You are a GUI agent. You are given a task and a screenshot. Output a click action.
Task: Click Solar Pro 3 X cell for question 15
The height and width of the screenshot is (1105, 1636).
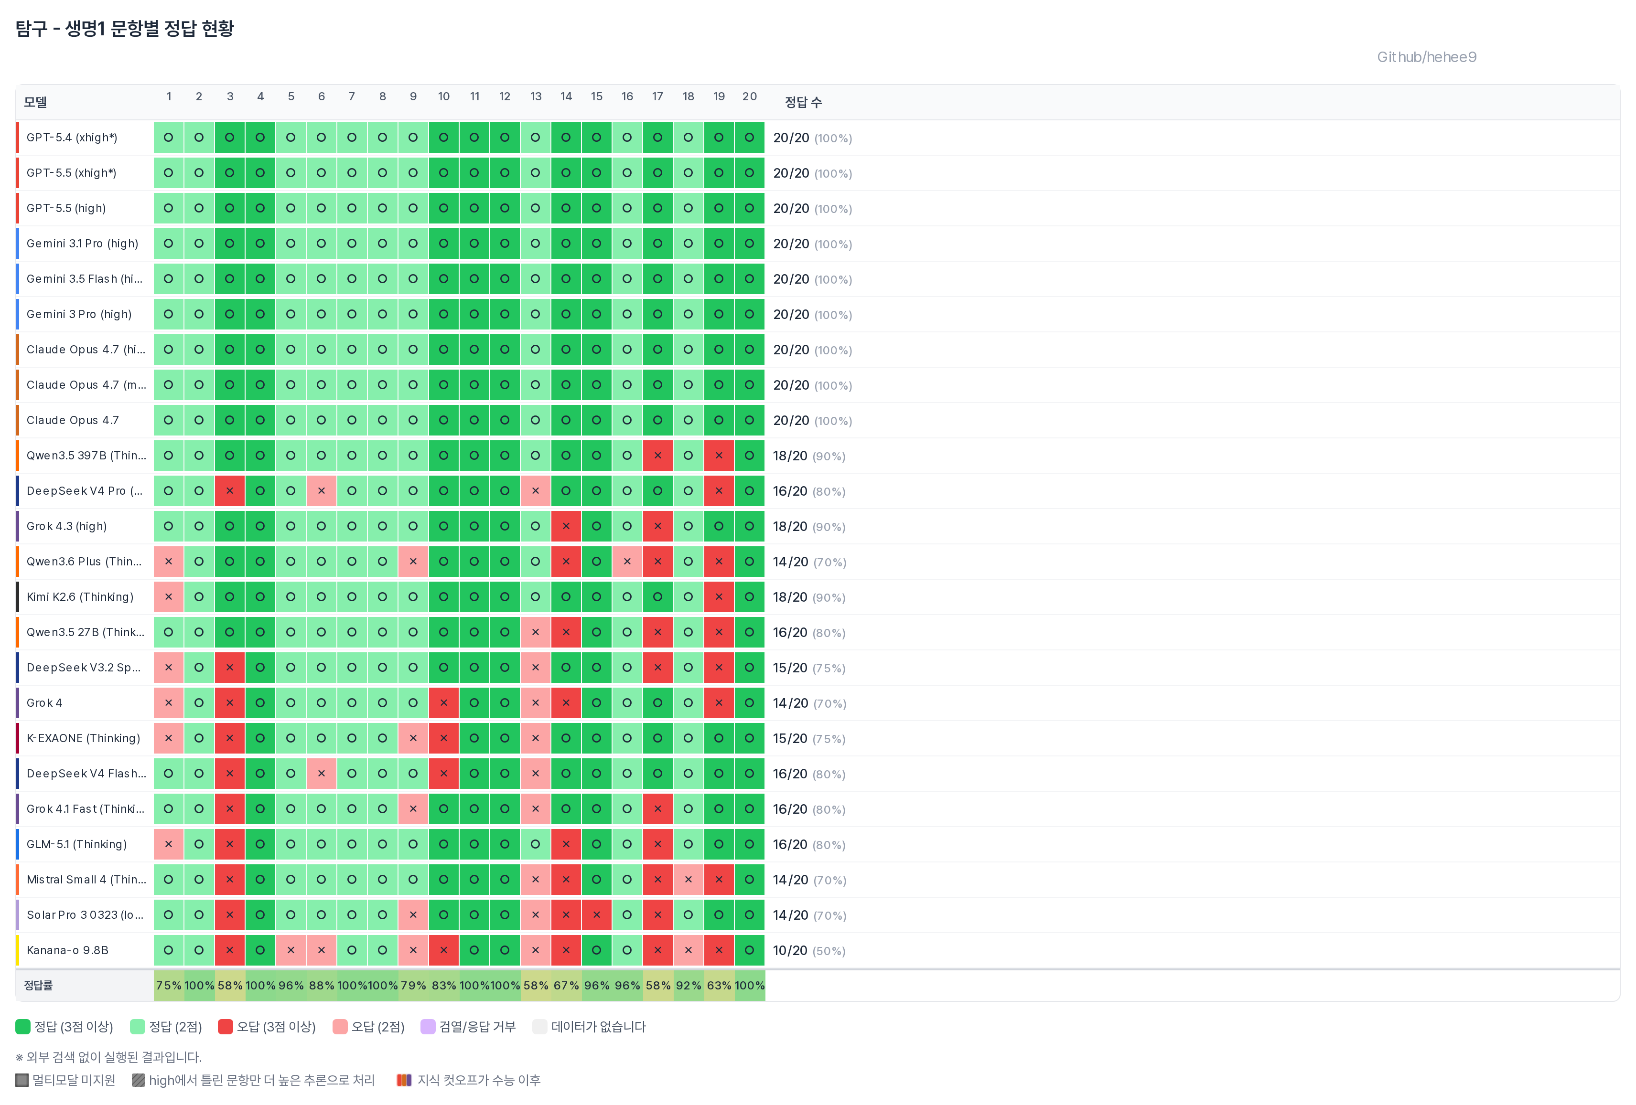pyautogui.click(x=596, y=914)
